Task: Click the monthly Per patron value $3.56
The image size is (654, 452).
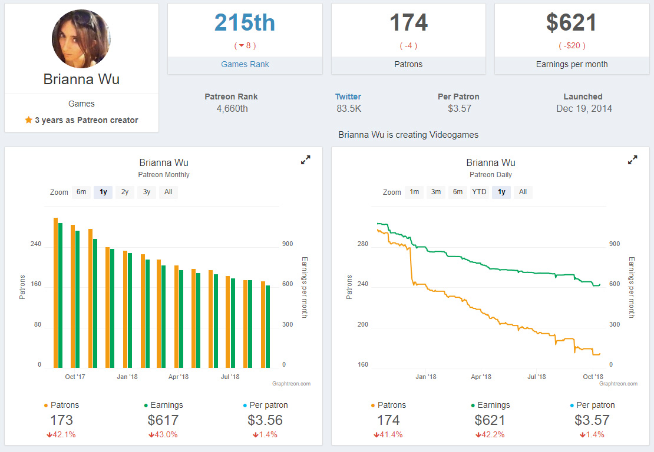Action: click(265, 420)
